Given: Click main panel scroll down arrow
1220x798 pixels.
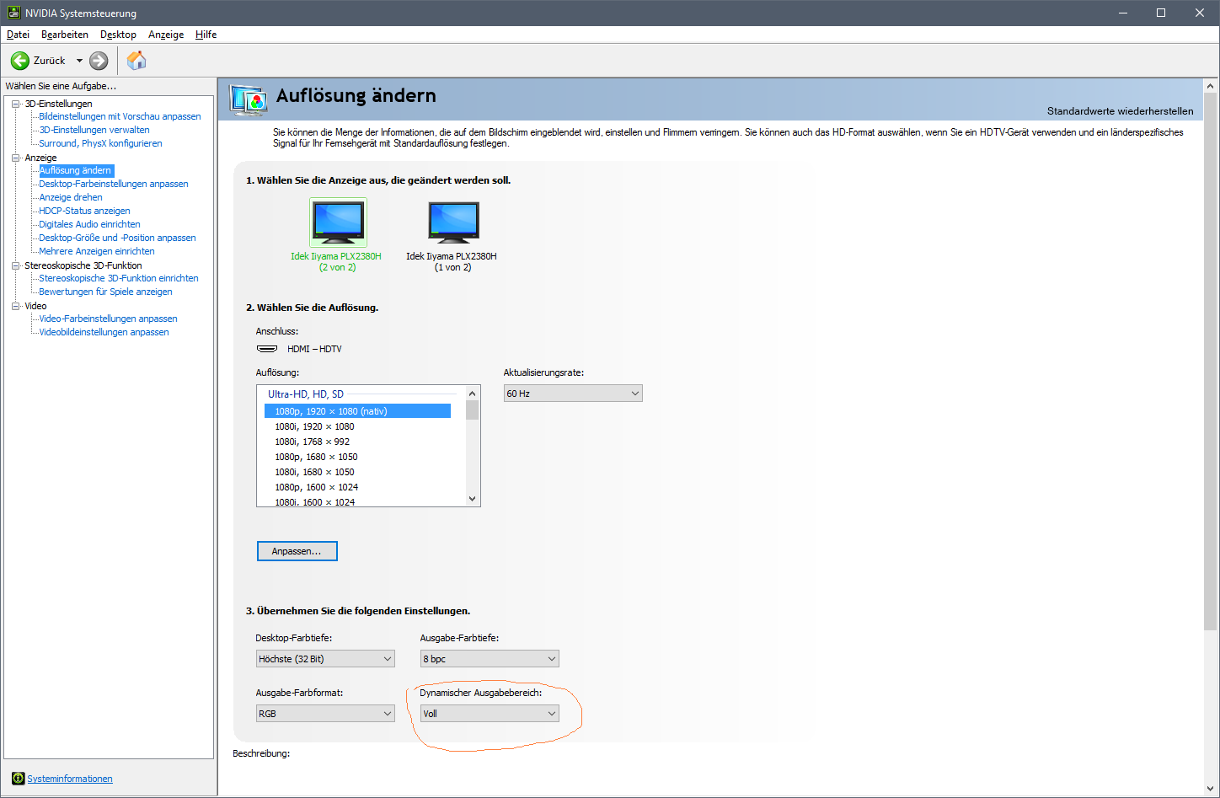Looking at the screenshot, I should coord(1211,789).
